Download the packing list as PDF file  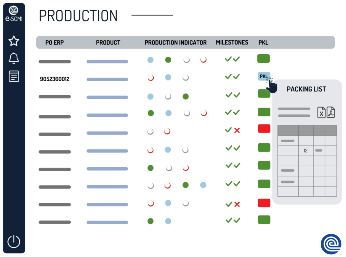point(330,112)
